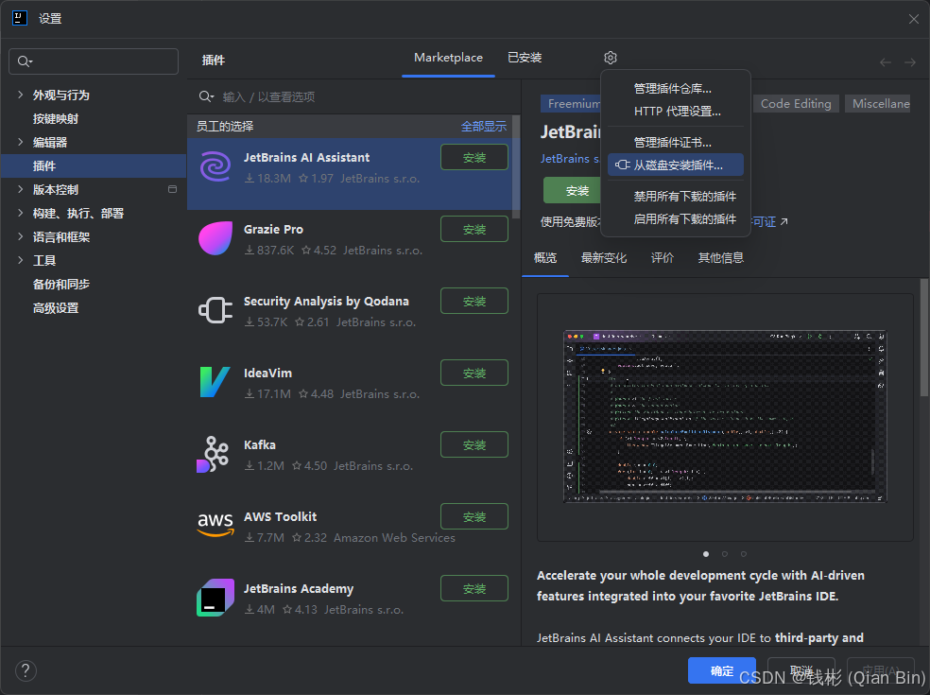930x695 pixels.
Task: Click the Security Analysis by Qodana icon
Action: (x=215, y=310)
